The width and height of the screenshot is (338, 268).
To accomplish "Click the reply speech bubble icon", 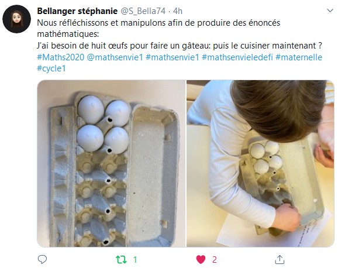I will (42, 259).
